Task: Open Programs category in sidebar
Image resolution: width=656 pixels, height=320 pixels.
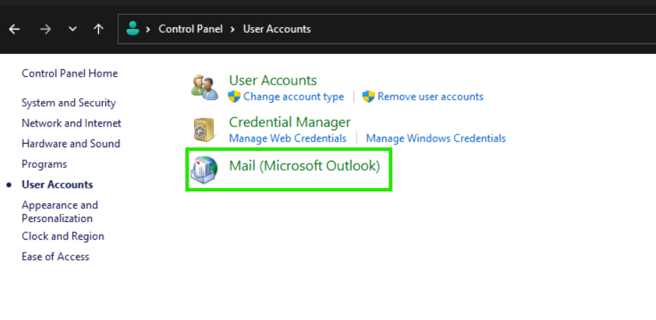Action: click(x=44, y=164)
